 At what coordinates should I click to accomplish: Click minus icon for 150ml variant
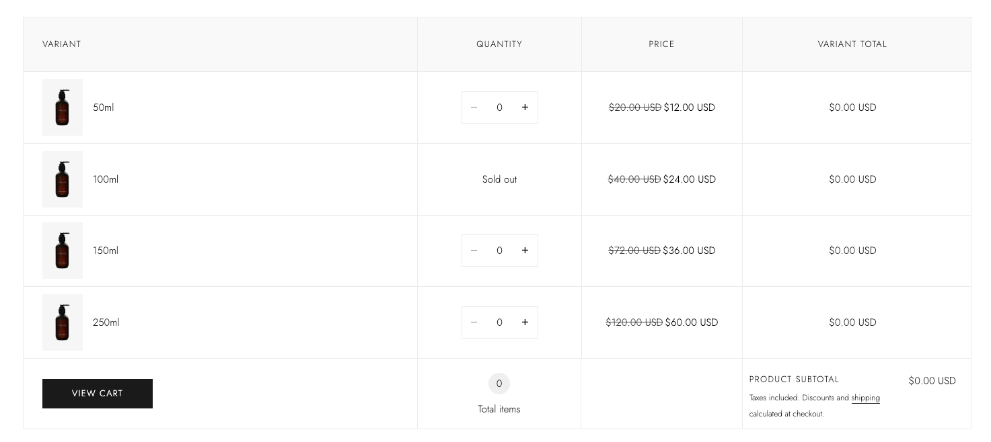click(x=474, y=251)
